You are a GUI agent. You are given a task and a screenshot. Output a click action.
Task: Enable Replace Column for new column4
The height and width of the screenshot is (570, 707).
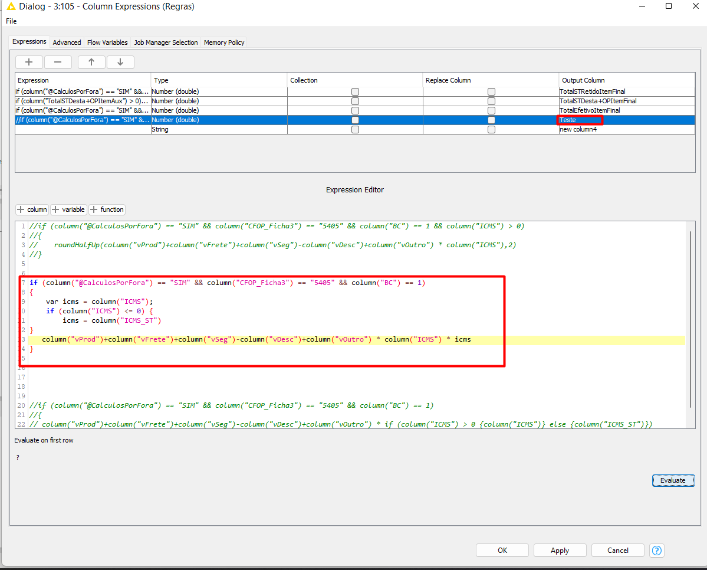491,130
